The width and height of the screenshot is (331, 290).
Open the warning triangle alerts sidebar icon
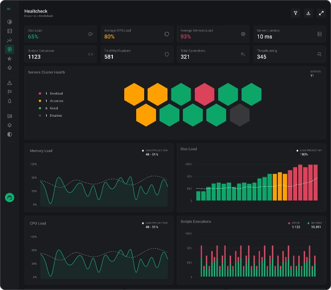(9, 83)
